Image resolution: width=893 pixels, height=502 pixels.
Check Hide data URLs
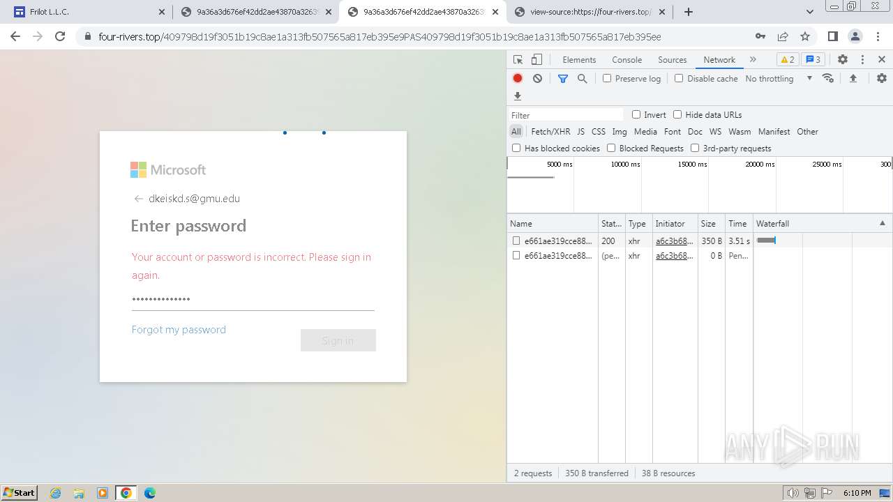[x=677, y=114]
